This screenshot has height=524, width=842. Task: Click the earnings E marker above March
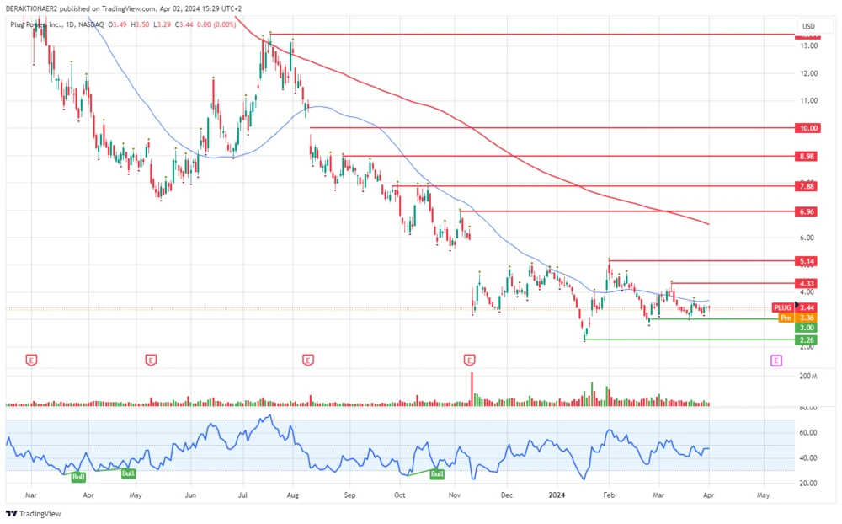click(32, 361)
